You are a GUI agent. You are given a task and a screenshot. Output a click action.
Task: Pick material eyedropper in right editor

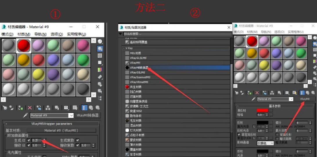coord(253,99)
